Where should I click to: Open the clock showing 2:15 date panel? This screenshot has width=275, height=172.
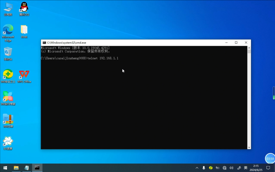pos(256,168)
